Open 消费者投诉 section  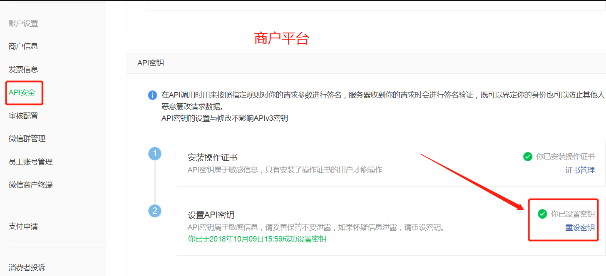coord(27,267)
